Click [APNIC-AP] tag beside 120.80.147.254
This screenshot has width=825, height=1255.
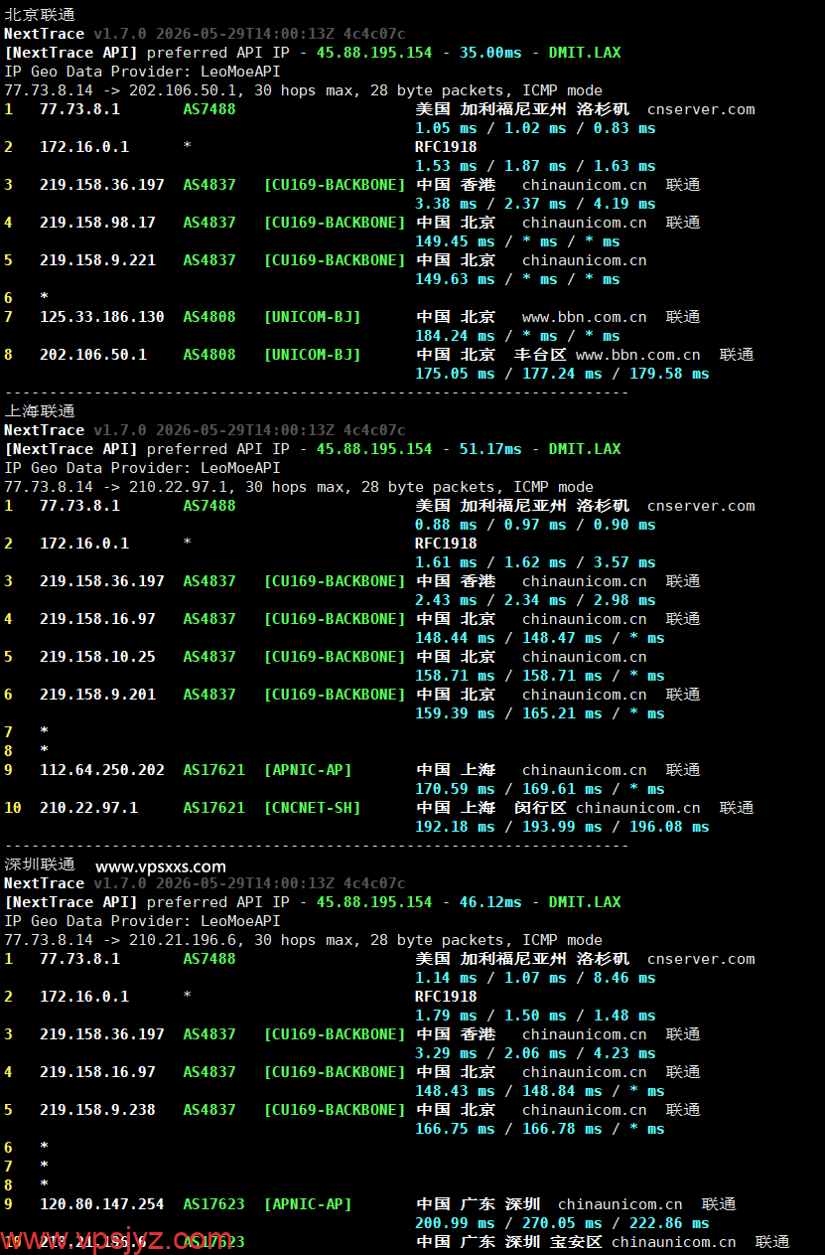(x=308, y=1204)
